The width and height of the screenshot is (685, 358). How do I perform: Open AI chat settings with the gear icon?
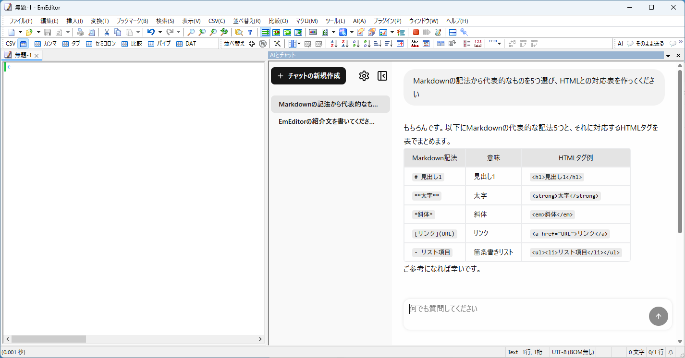pyautogui.click(x=364, y=75)
